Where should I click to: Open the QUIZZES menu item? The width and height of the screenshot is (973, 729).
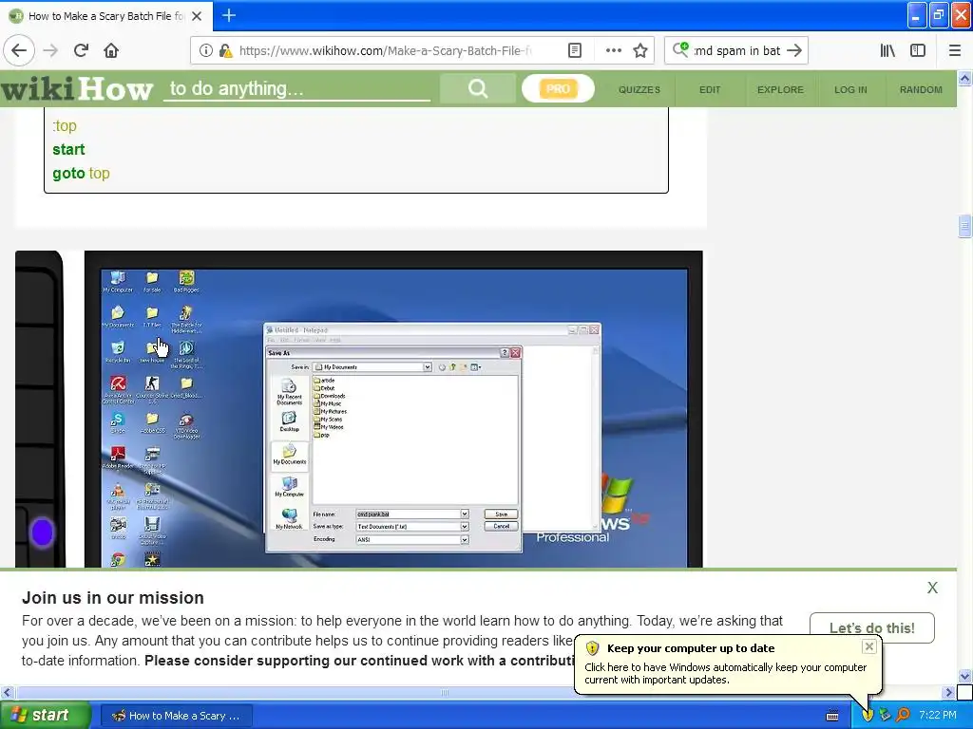(x=639, y=90)
